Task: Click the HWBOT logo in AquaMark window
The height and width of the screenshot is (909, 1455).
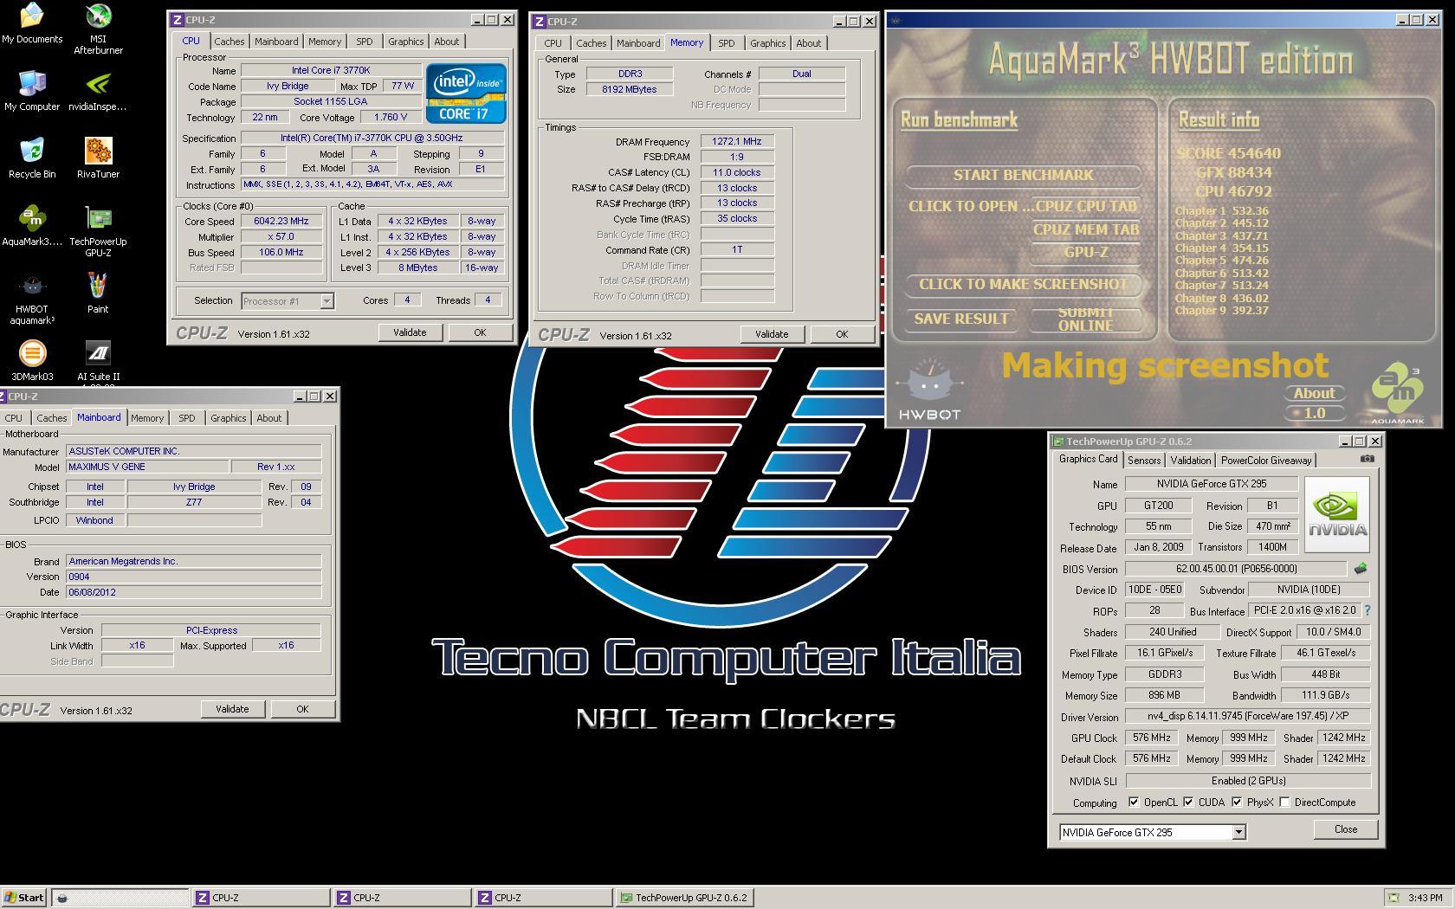Action: (929, 390)
